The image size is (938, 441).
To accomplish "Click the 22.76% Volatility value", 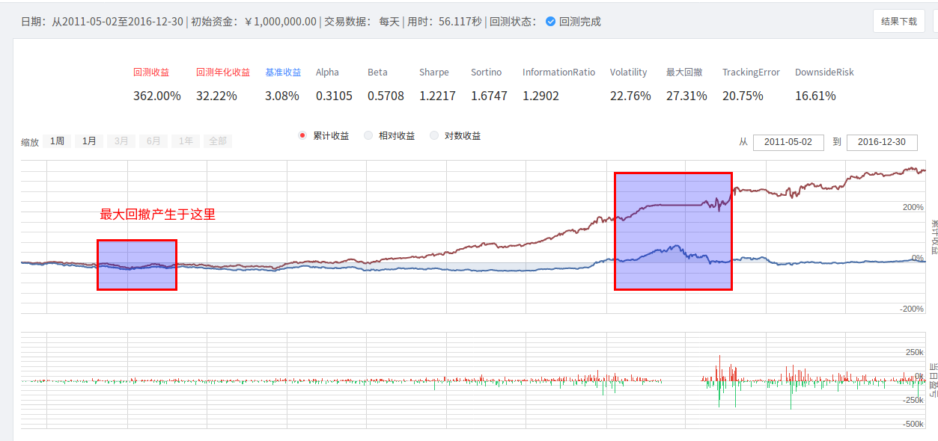I will (x=630, y=96).
